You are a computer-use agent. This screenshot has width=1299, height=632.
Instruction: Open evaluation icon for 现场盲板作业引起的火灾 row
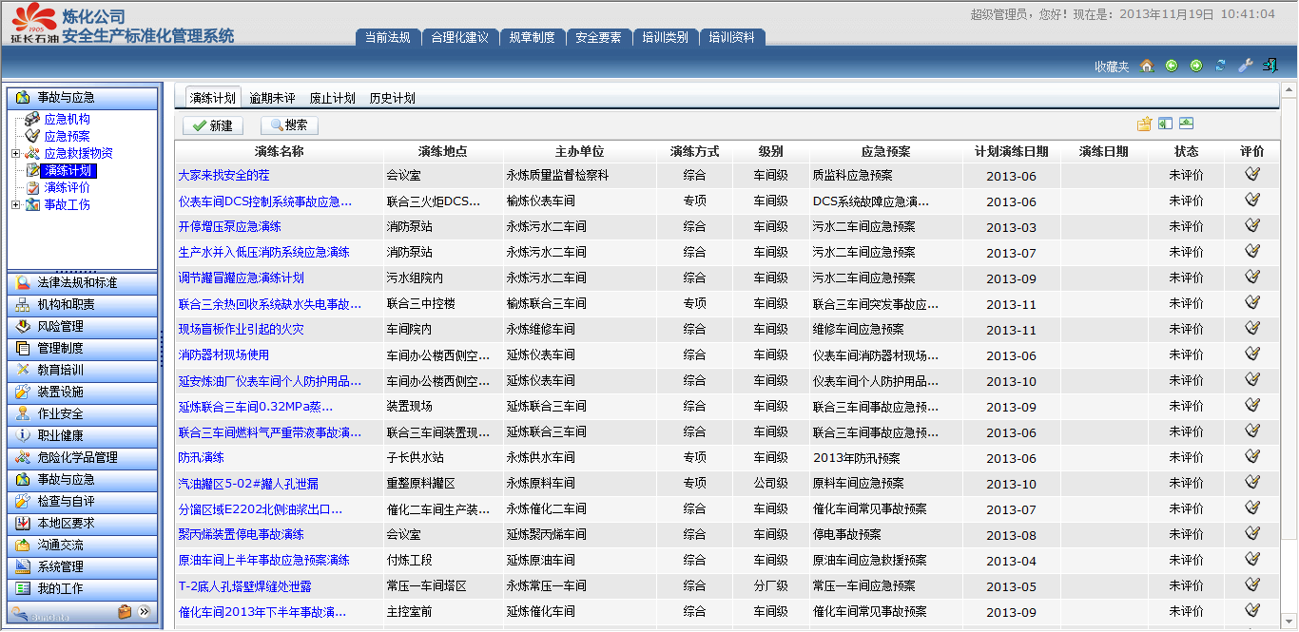point(1252,328)
